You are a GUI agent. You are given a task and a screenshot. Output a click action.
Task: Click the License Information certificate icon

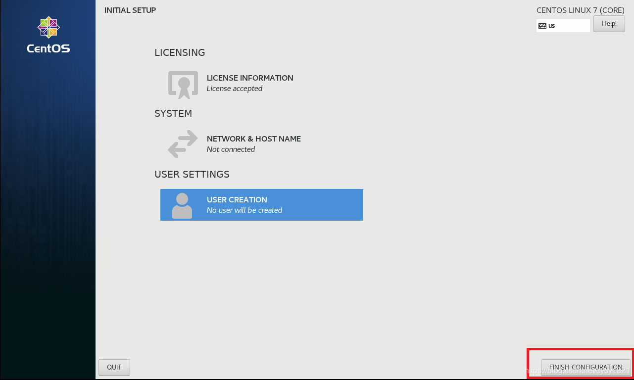tap(184, 85)
